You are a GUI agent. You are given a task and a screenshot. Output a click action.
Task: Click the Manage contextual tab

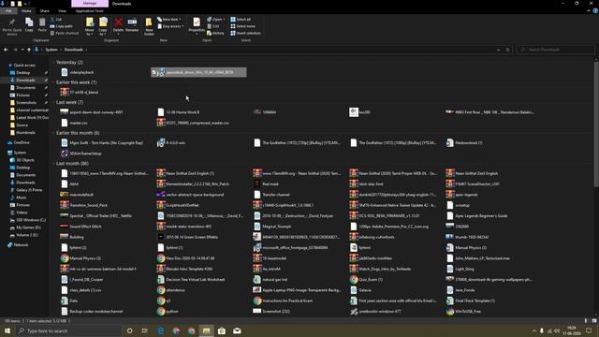pos(90,4)
